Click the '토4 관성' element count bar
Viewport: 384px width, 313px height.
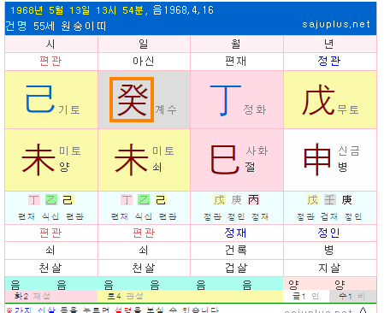tap(190, 296)
